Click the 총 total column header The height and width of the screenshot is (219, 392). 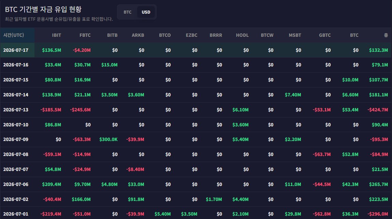[x=386, y=35]
